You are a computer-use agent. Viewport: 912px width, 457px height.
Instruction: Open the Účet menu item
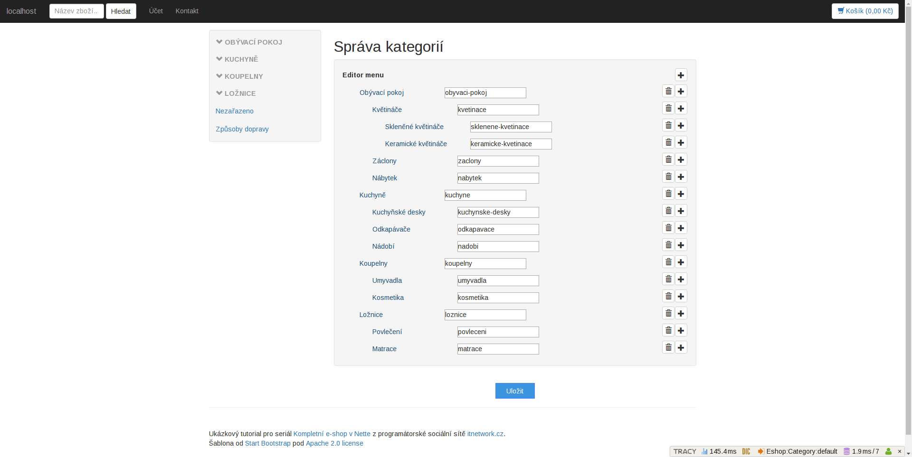pyautogui.click(x=156, y=11)
